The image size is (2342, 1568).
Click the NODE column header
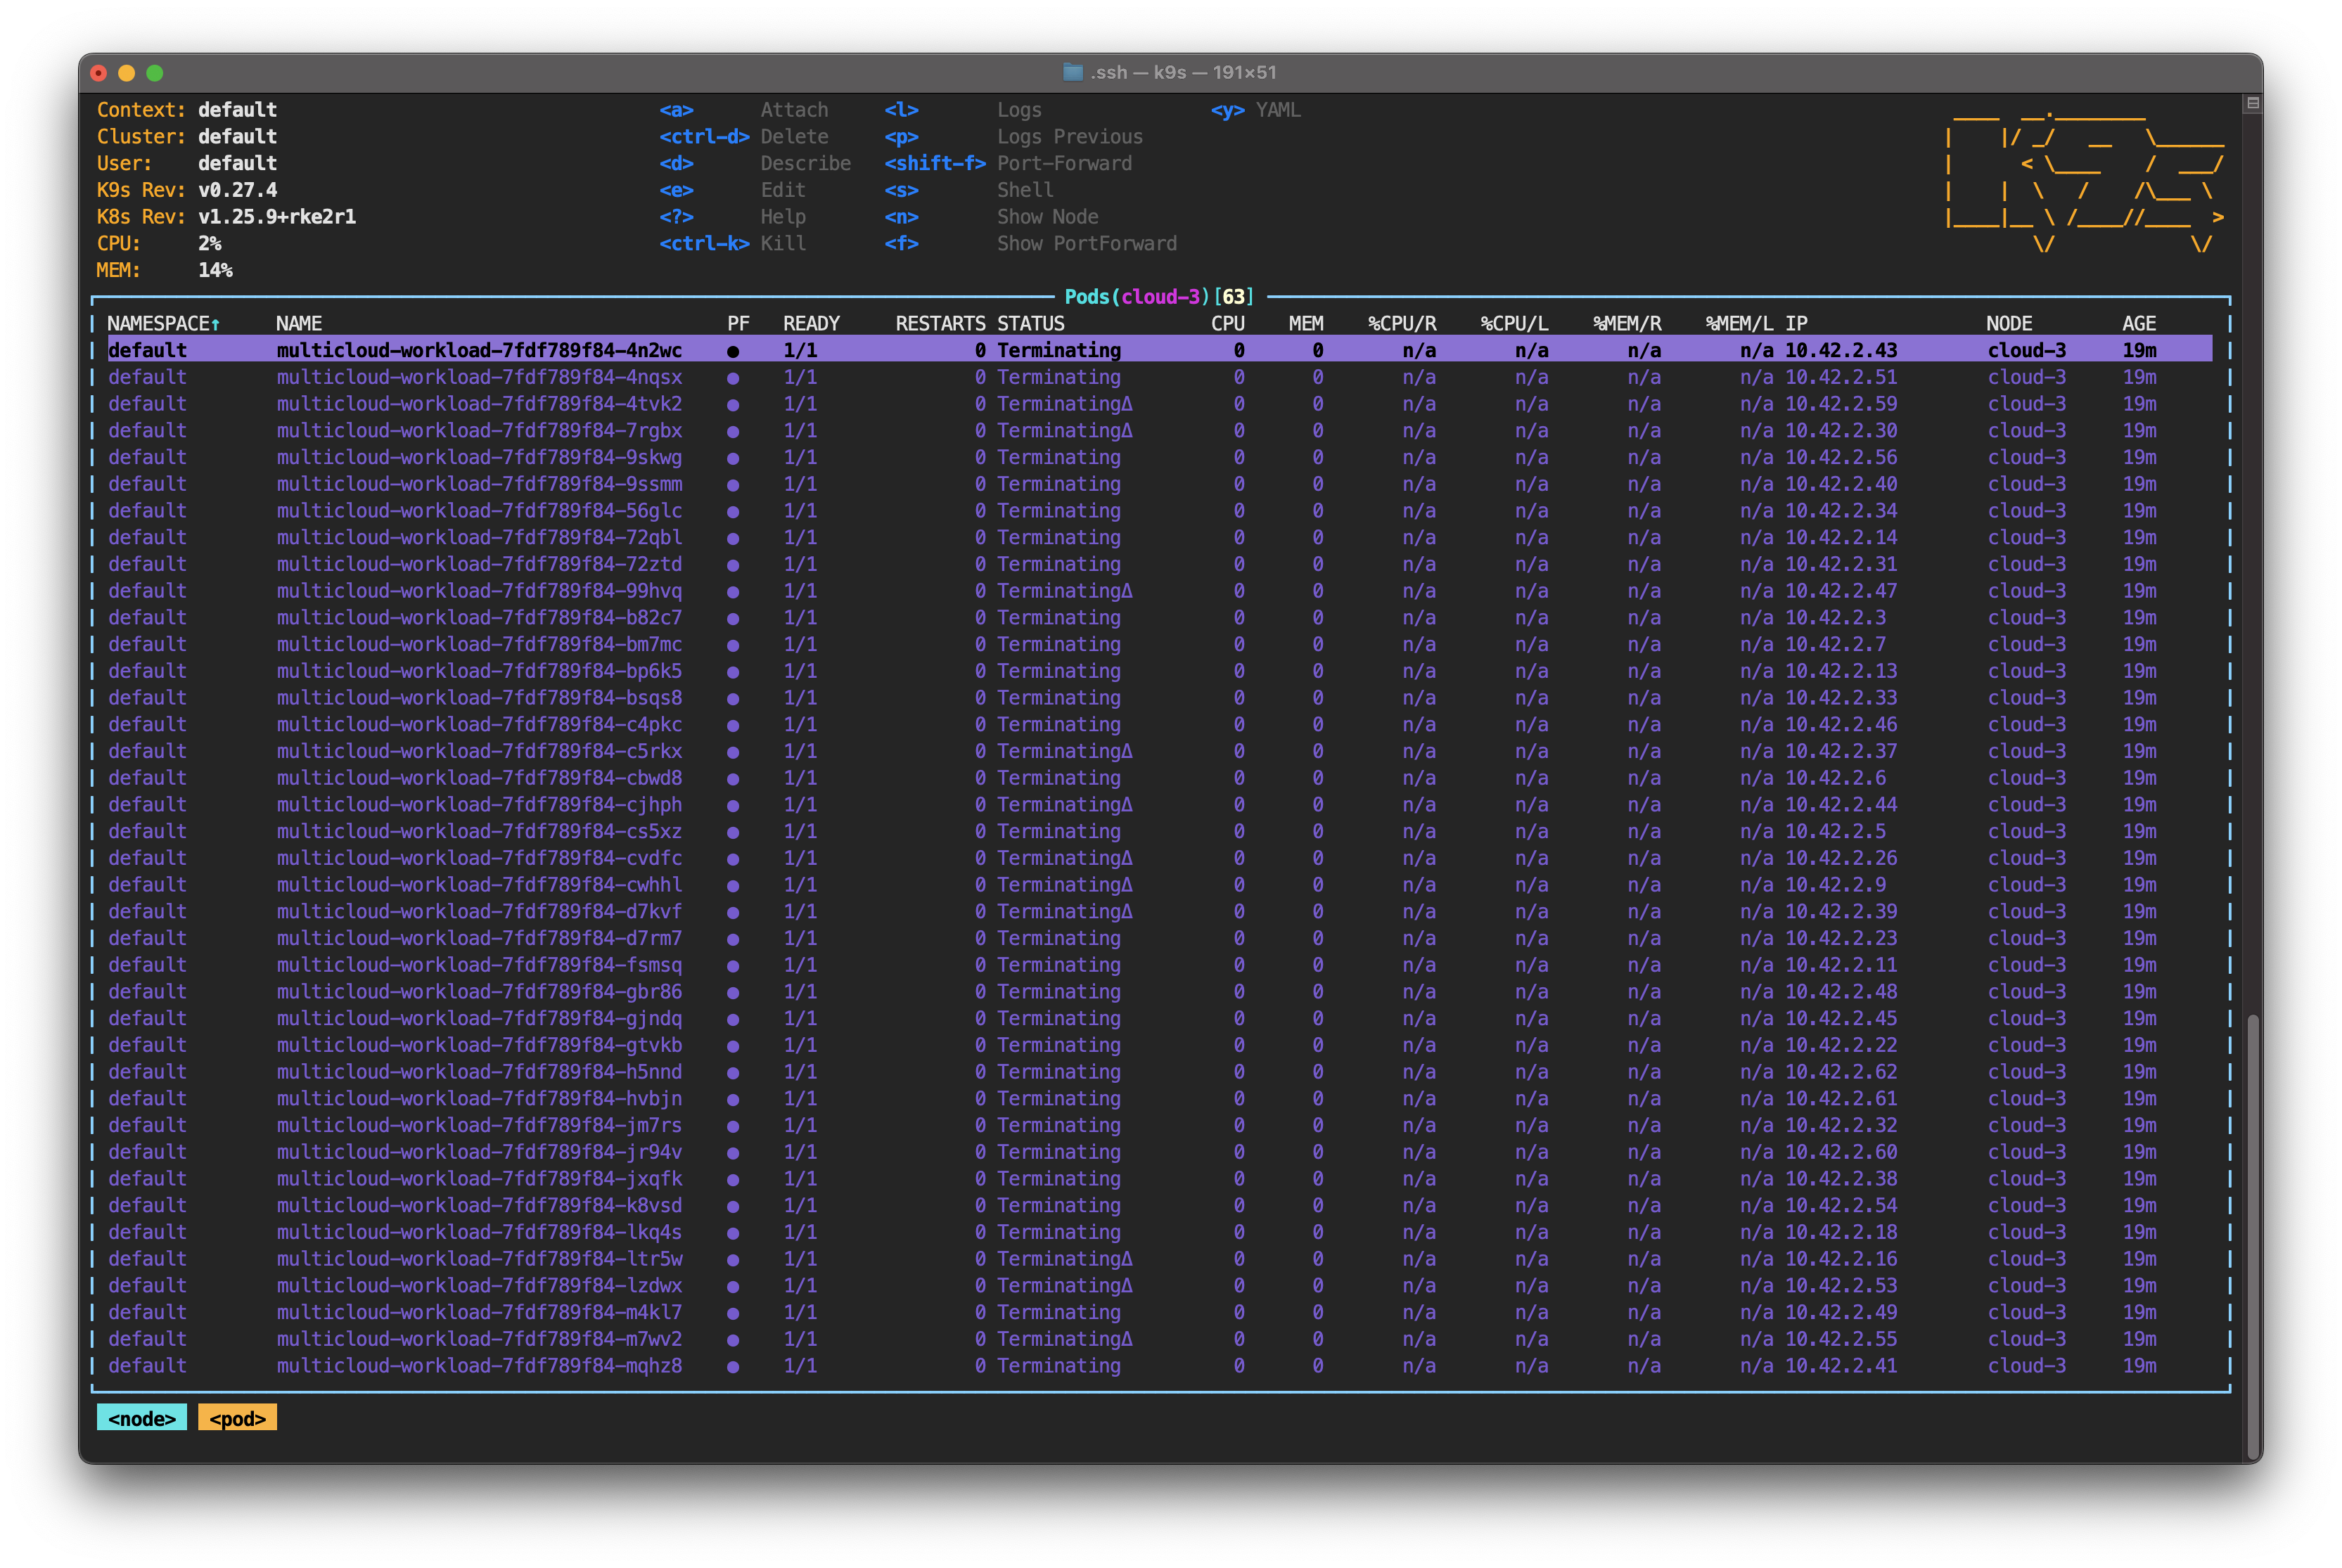pos(2009,324)
